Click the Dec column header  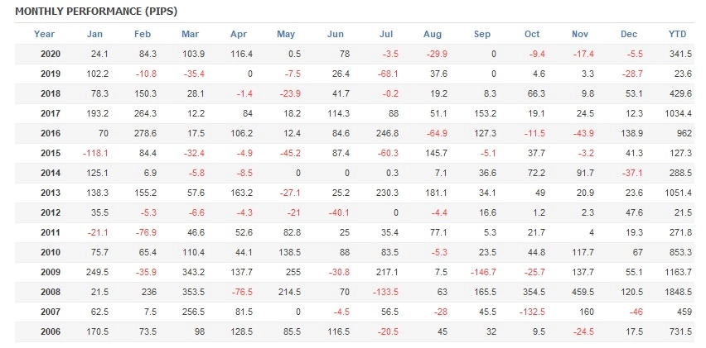(x=629, y=34)
